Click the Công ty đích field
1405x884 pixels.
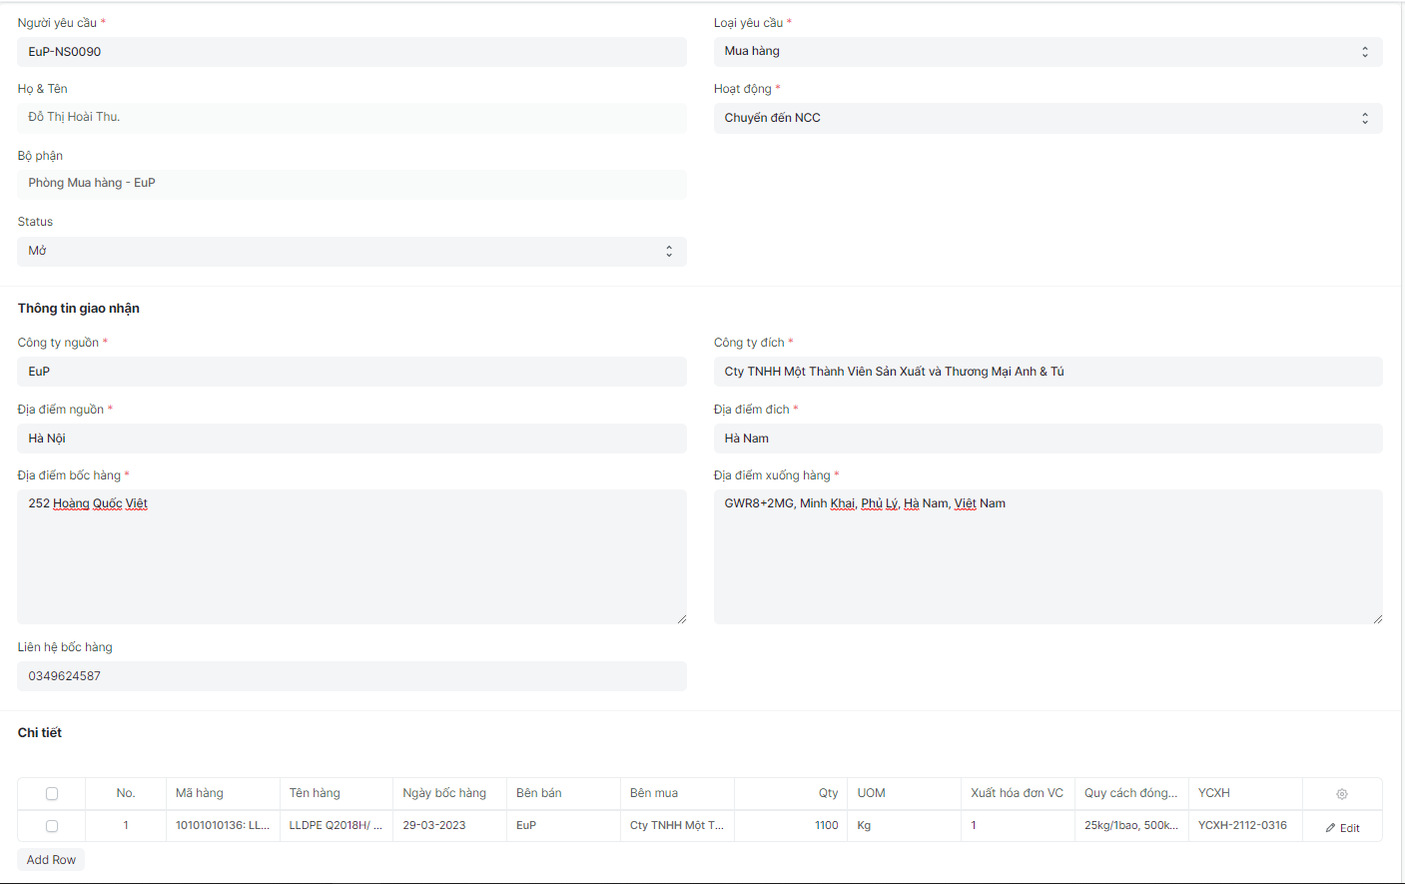pyautogui.click(x=1048, y=372)
